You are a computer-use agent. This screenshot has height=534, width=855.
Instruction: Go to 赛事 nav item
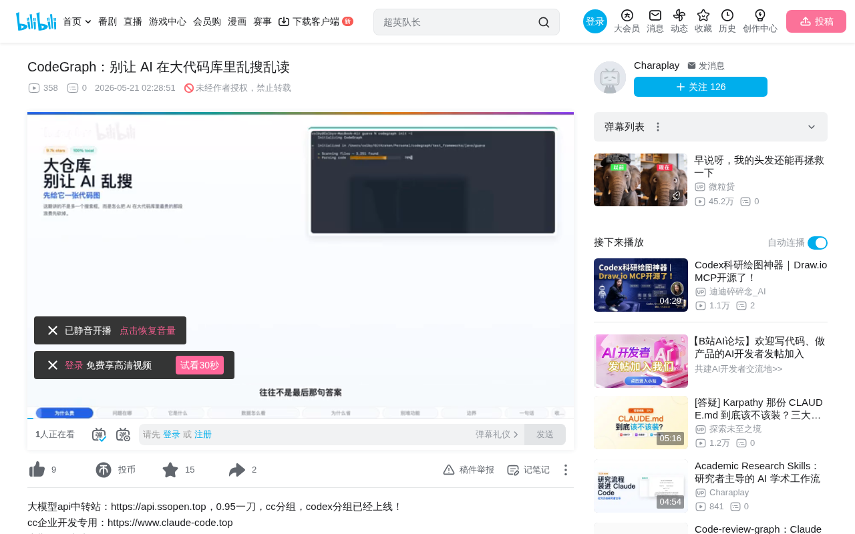click(263, 21)
